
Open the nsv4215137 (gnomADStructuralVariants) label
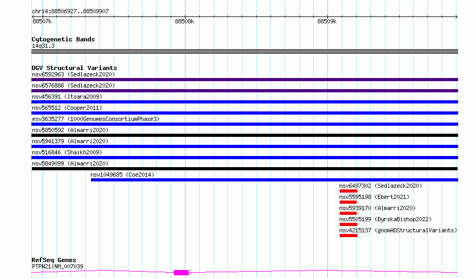[398, 230]
